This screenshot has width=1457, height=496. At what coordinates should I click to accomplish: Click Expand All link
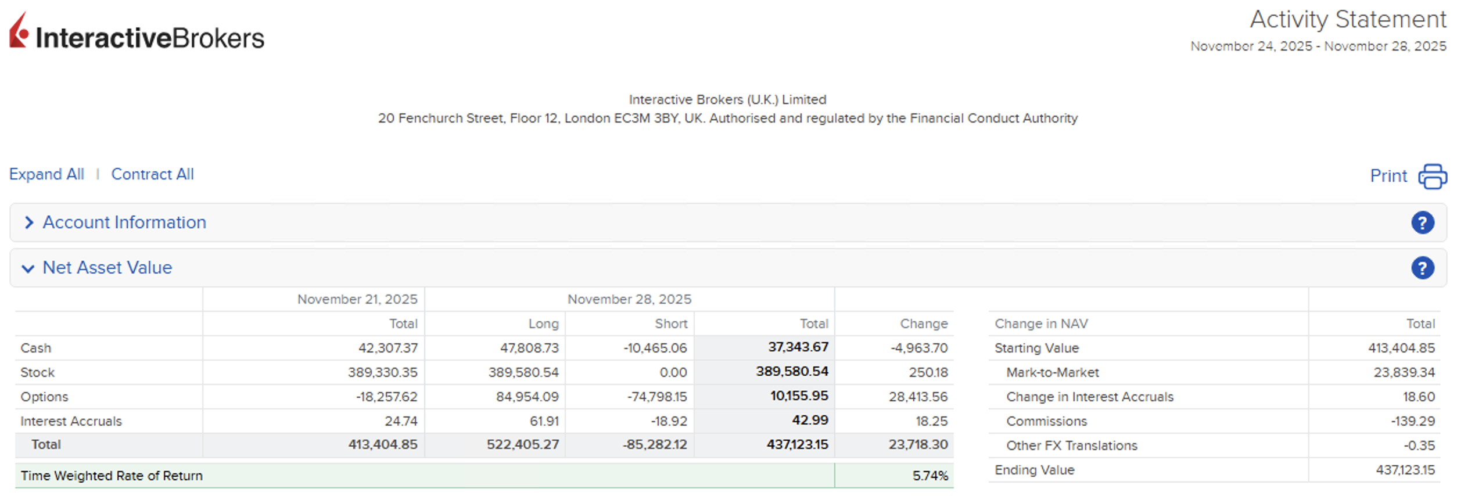[x=46, y=174]
